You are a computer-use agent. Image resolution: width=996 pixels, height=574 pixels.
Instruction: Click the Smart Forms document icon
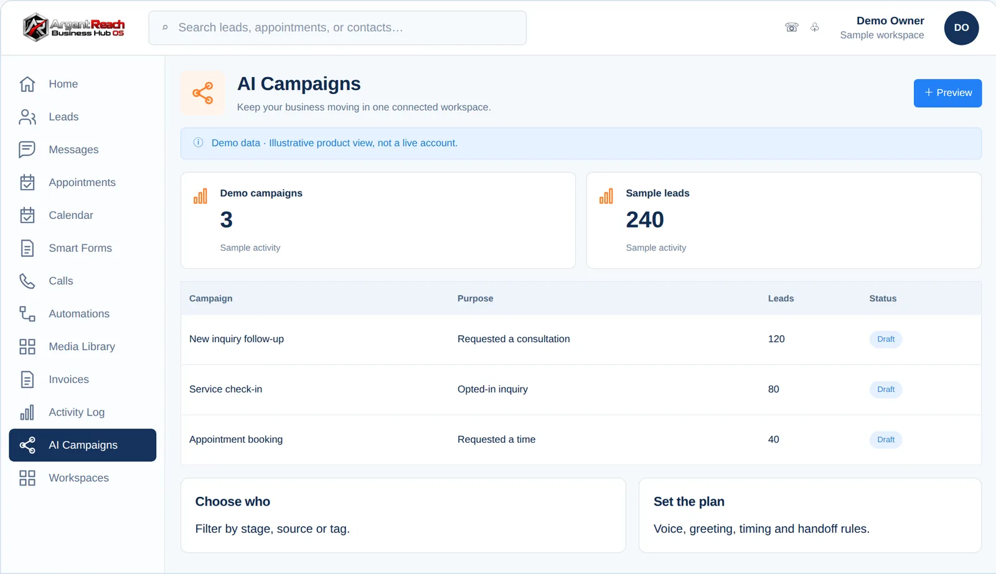pos(27,248)
